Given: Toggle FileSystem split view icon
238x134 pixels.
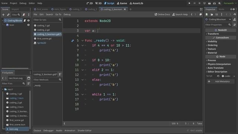Looking at the screenshot, I should tap(29, 78).
